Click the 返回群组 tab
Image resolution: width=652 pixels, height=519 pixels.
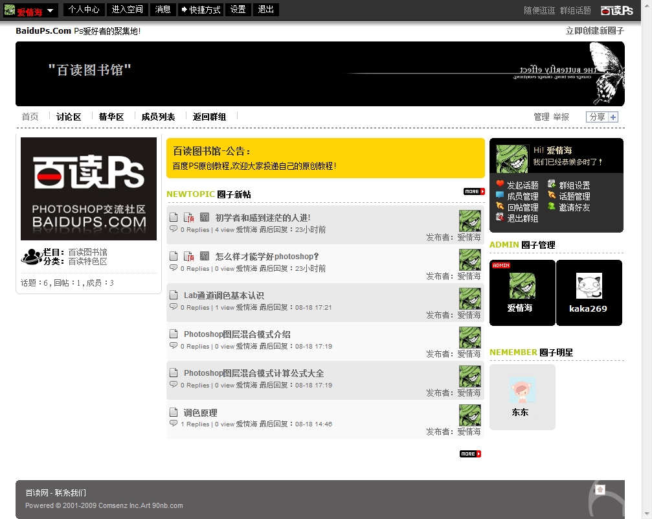[209, 117]
